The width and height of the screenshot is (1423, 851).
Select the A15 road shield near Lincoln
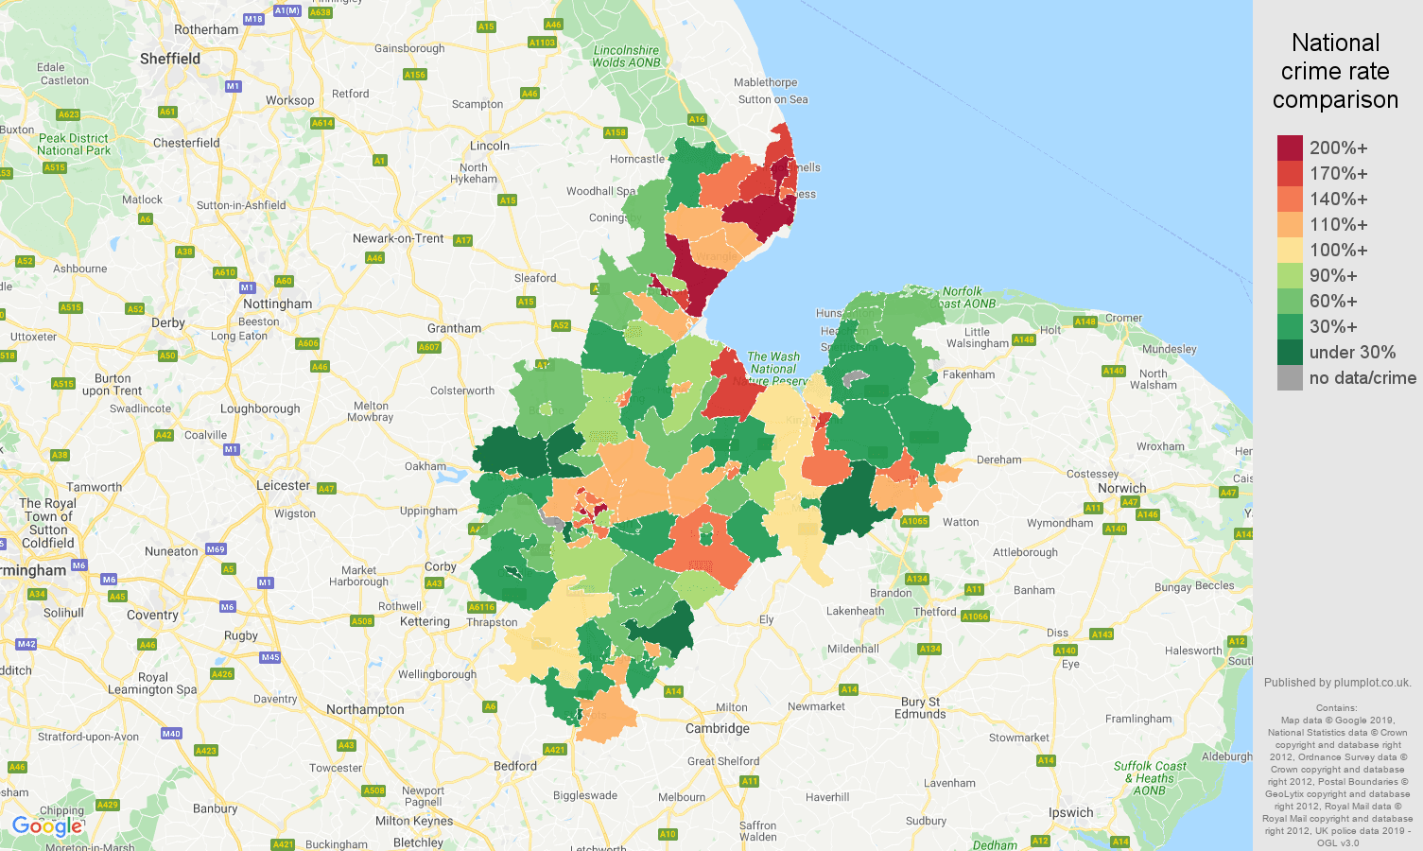(x=508, y=200)
